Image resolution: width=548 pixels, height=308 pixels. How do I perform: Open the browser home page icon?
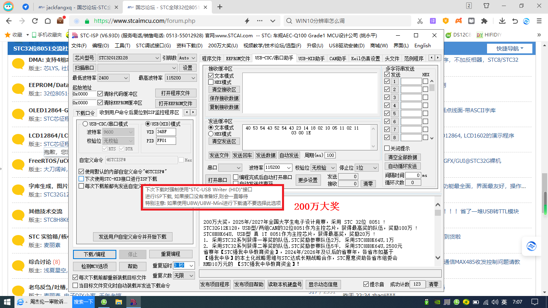pos(48,21)
